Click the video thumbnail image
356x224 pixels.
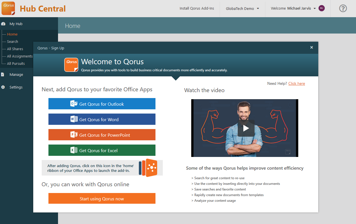tap(244, 128)
